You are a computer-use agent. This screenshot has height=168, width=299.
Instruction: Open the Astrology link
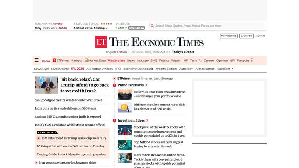pos(186,69)
